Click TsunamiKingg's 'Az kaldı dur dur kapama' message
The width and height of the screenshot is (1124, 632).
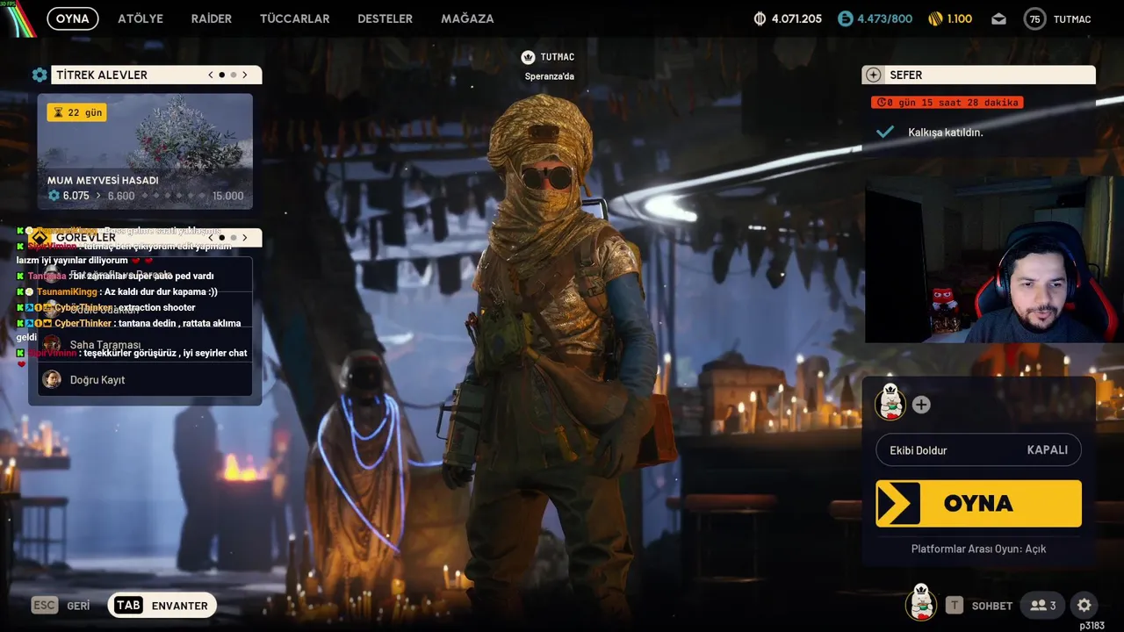[118, 291]
